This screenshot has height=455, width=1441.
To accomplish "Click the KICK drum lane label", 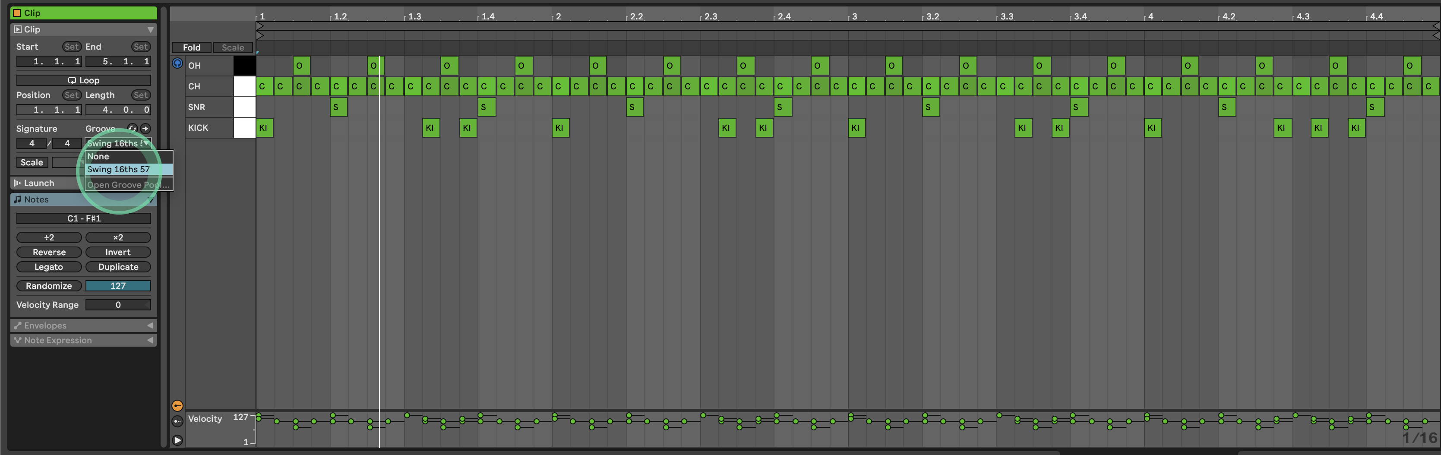I will tap(198, 128).
